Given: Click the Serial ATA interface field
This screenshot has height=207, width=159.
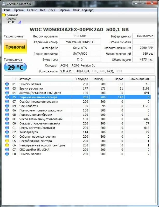Looking at the screenshot, I should click(x=80, y=48).
